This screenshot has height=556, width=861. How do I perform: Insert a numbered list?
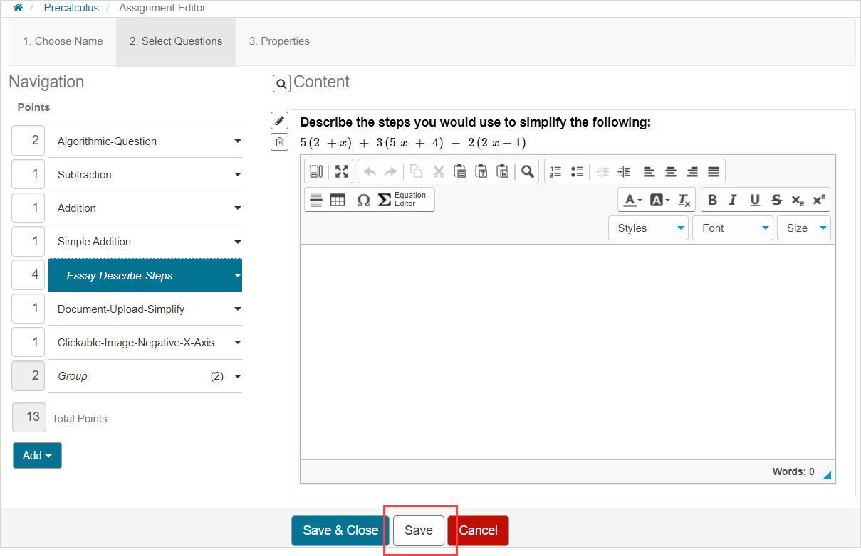556,171
